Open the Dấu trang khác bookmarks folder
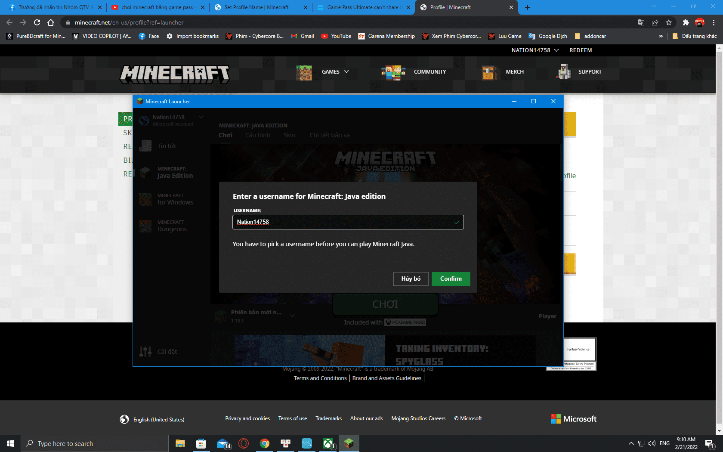 694,36
